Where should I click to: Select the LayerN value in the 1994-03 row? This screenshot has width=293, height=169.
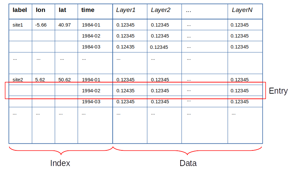240,102
